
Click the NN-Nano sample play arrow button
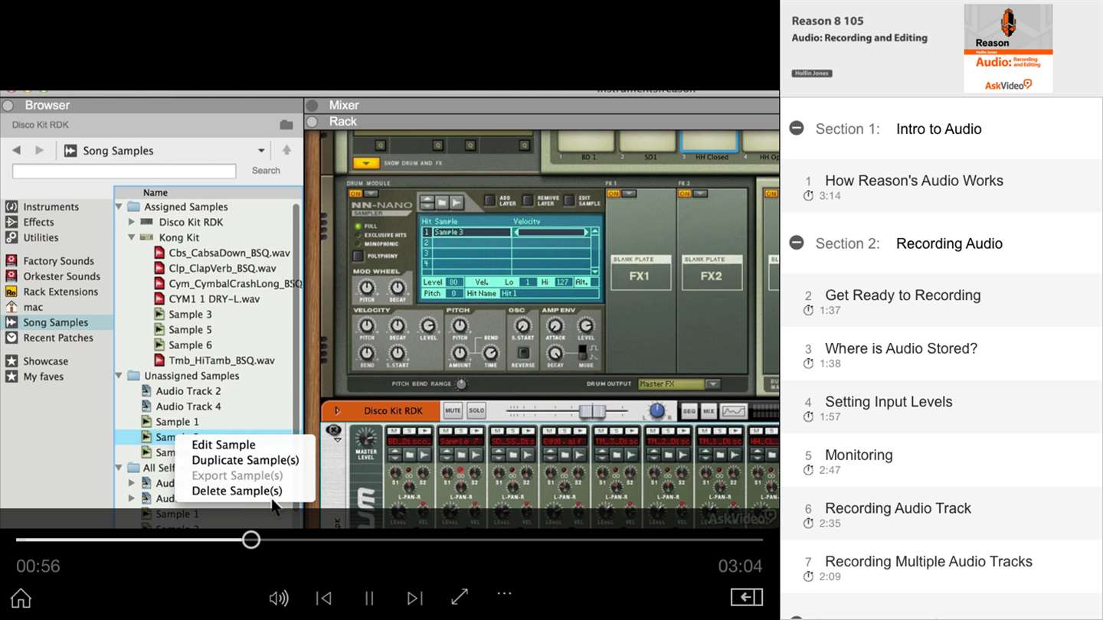(457, 202)
